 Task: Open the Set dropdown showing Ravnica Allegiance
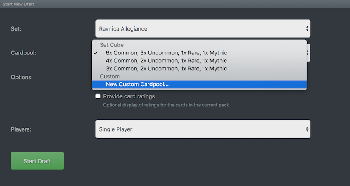click(202, 29)
